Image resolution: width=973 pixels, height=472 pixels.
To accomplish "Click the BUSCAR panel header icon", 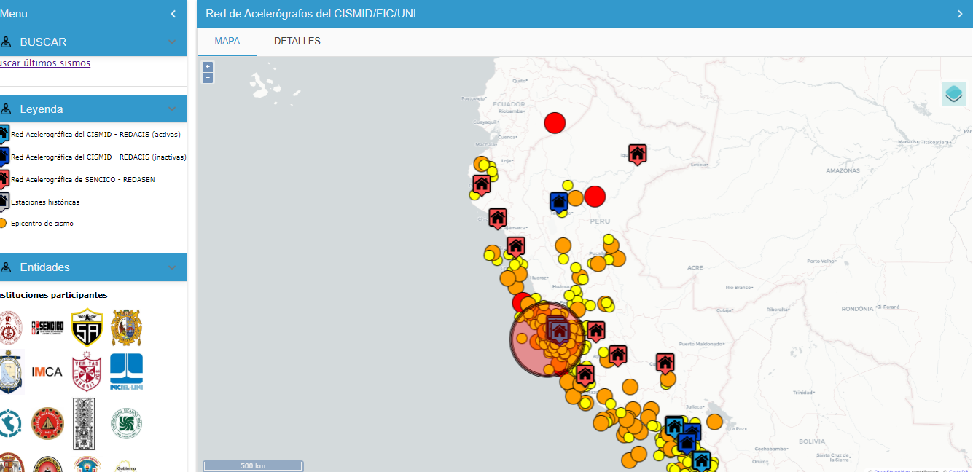I will click(6, 42).
